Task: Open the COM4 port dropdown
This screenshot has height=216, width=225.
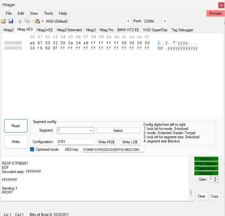Action: coord(165,21)
